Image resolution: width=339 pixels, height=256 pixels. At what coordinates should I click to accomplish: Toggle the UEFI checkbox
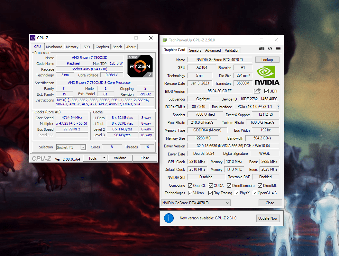click(266, 91)
